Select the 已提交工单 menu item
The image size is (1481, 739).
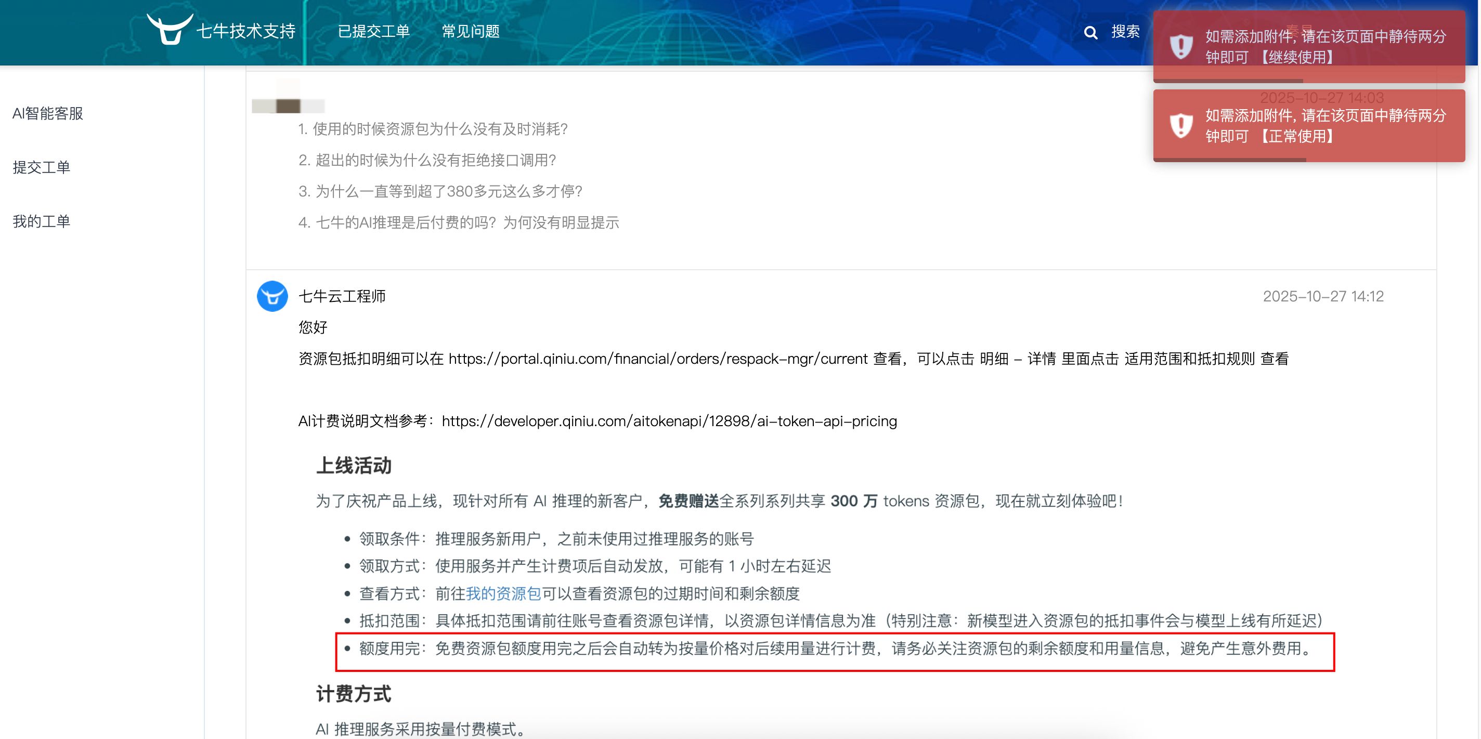click(x=374, y=32)
